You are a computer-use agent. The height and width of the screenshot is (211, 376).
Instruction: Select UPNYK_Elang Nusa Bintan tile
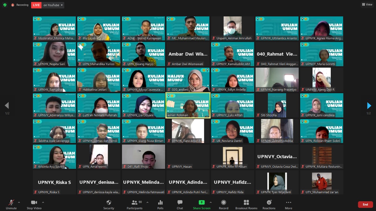click(143, 131)
